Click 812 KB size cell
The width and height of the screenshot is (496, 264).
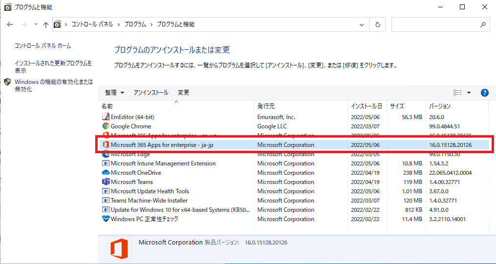tap(413, 210)
